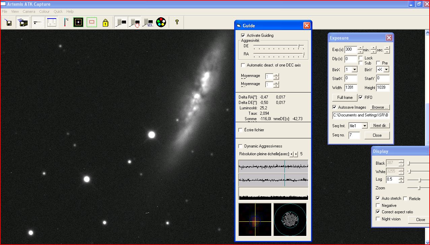Click the autosave image sequence icon
The image size is (430, 245).
[x=23, y=23]
